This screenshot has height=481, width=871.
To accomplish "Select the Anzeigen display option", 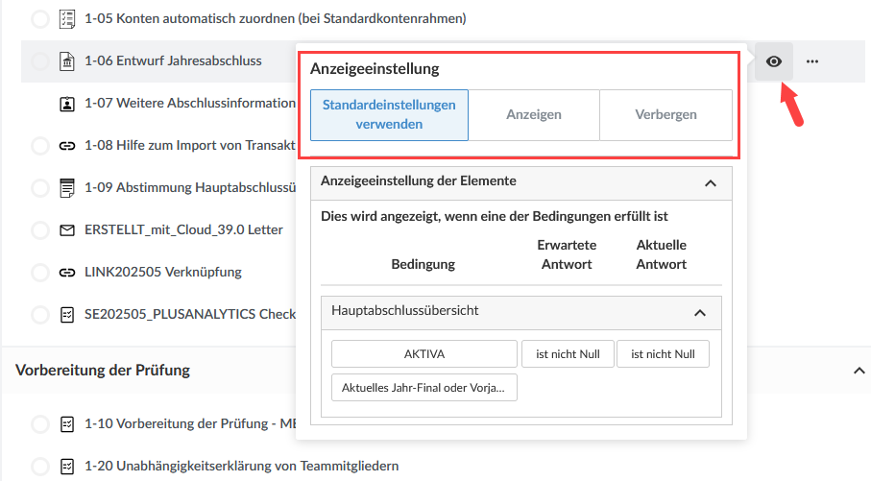I will click(x=534, y=115).
